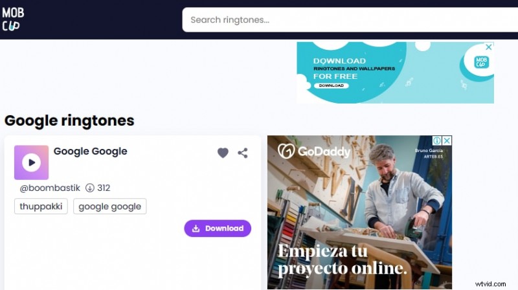The height and width of the screenshot is (290, 518).
Task: Share the Google Google ringtone
Action: pos(243,153)
